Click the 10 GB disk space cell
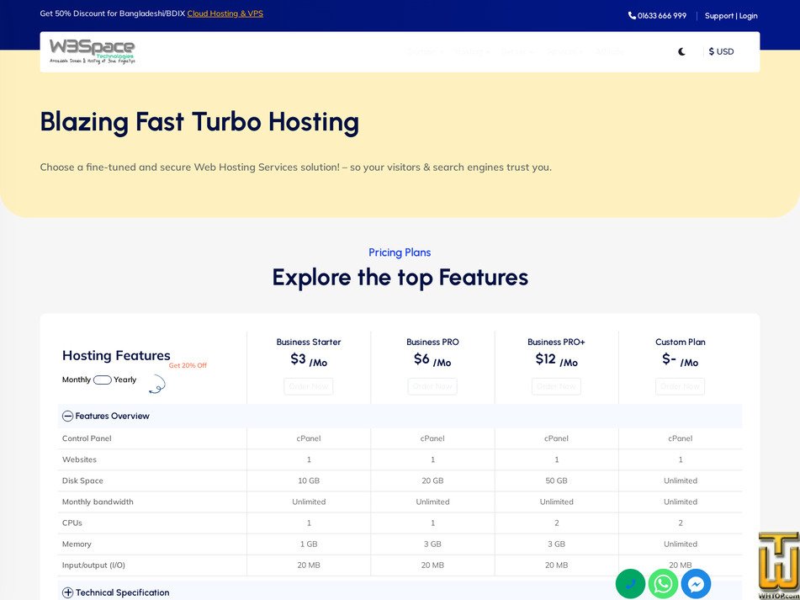 pyautogui.click(x=309, y=481)
